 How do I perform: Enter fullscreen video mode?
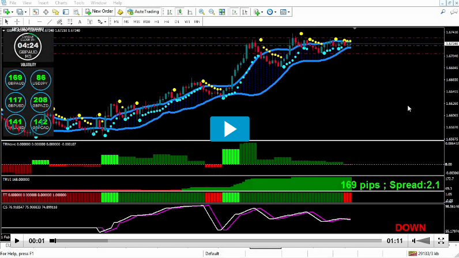[441, 241]
